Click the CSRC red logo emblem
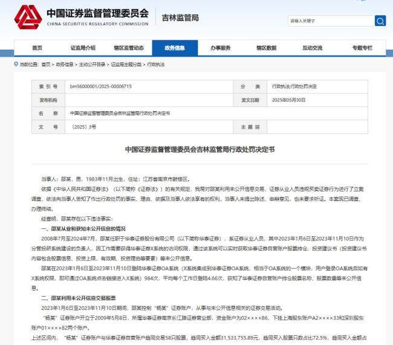The height and width of the screenshot is (345, 393). click(x=28, y=17)
